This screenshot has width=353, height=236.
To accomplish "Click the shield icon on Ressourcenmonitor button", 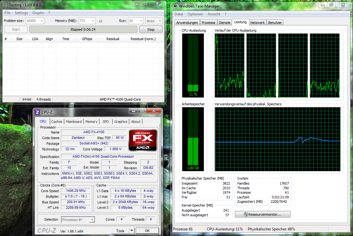I will (x=246, y=214).
